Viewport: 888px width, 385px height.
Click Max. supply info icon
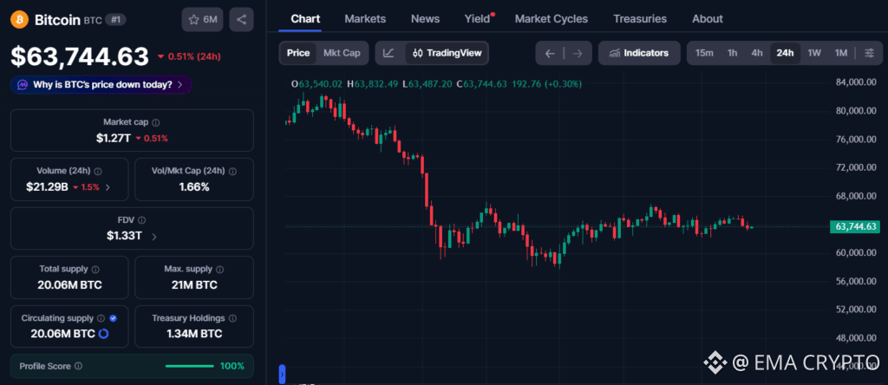219,270
